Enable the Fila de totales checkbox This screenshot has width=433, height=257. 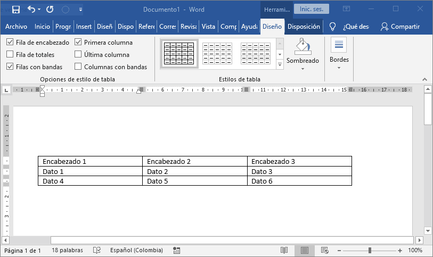[x=10, y=54]
